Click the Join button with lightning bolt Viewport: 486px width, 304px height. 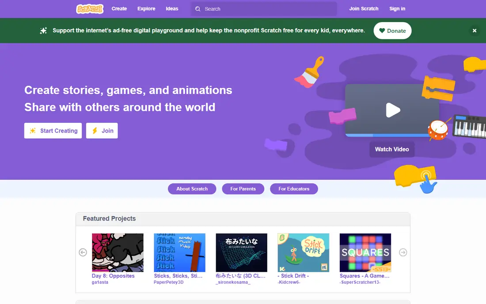102,131
